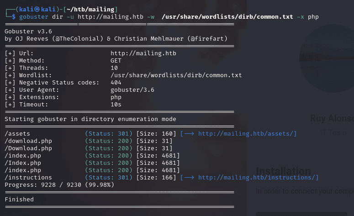
Task: Select the capitalized /Download.php result entry
Action: point(28,148)
